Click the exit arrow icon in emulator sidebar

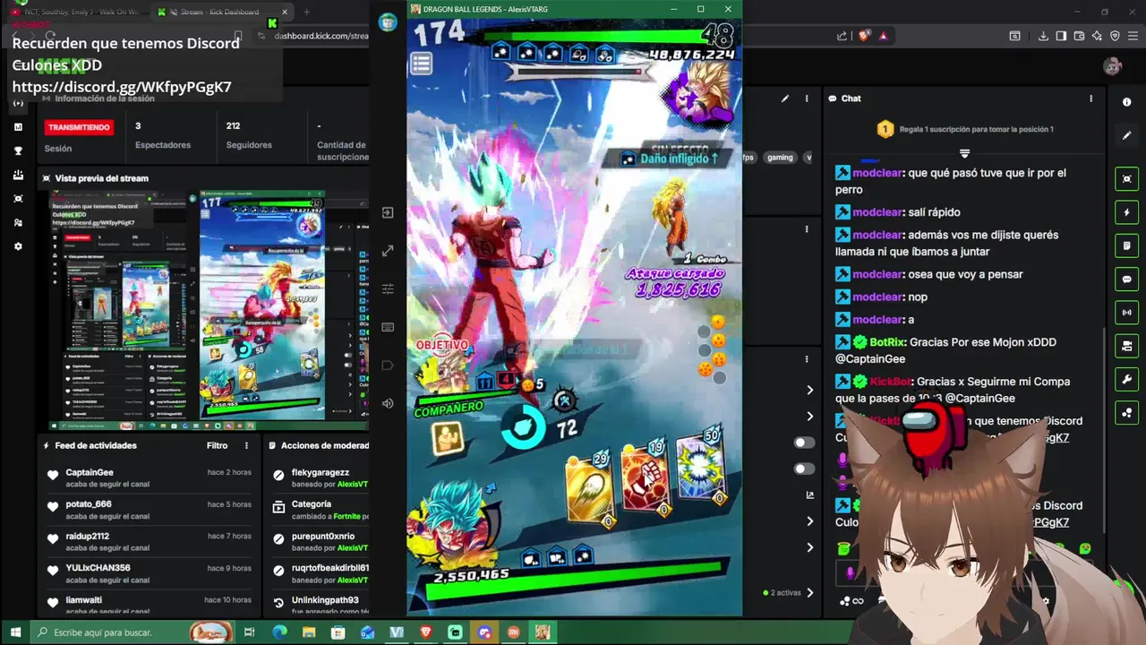388,213
